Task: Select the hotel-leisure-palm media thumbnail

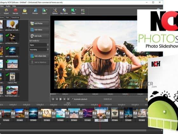Action: click(12, 90)
